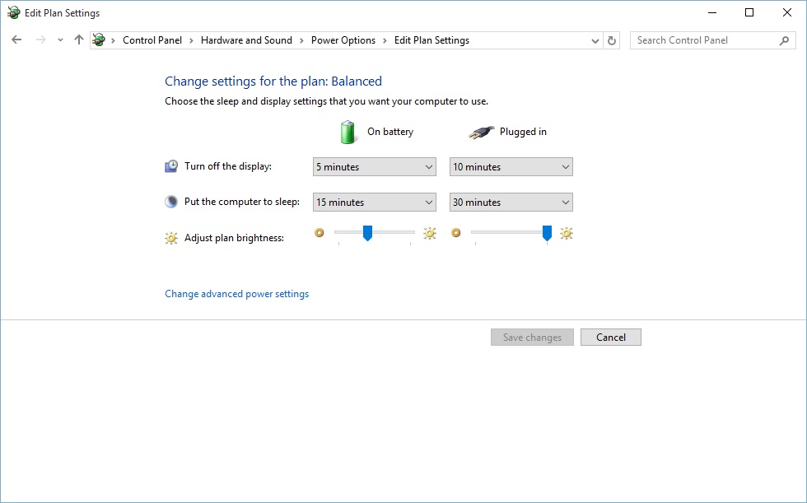Viewport: 807px width, 503px height.
Task: Open the recent locations dropdown arrow
Action: (60, 40)
